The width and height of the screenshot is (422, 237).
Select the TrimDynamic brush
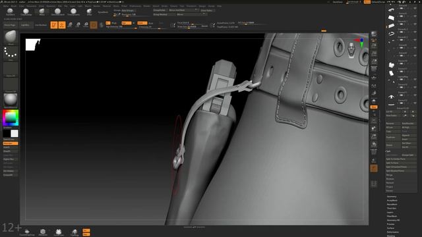[73, 12]
